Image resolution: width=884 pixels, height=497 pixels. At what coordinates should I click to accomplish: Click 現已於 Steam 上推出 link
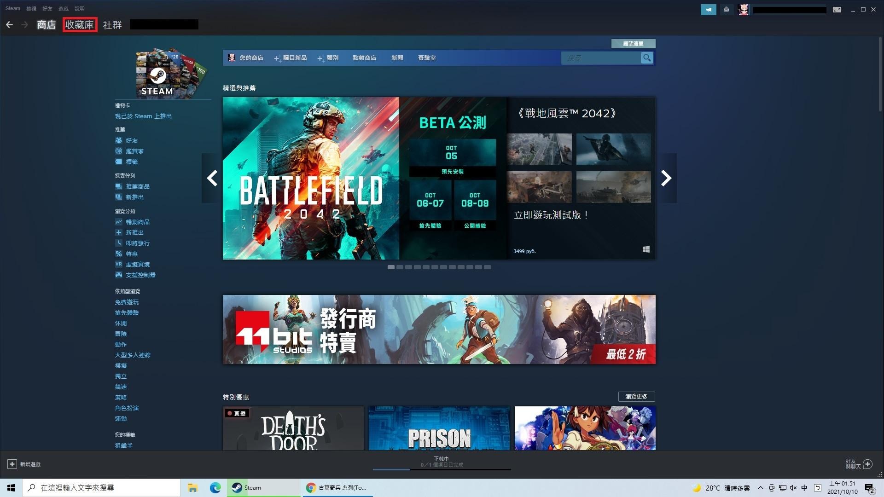tap(143, 116)
